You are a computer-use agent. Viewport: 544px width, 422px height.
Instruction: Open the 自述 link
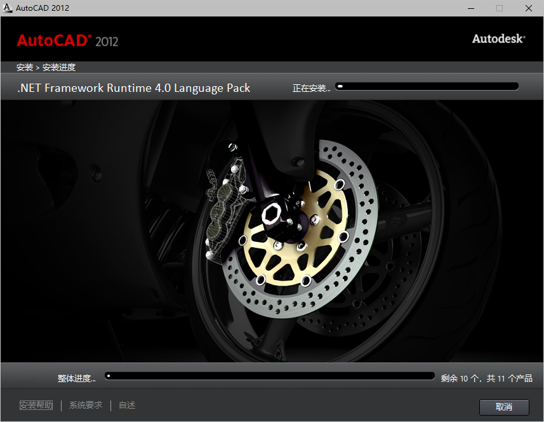click(126, 405)
